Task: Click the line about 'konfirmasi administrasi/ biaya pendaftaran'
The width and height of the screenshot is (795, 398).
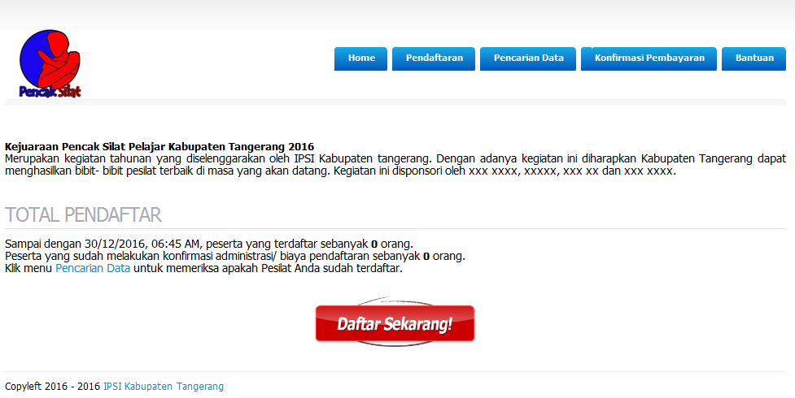Action: click(234, 256)
